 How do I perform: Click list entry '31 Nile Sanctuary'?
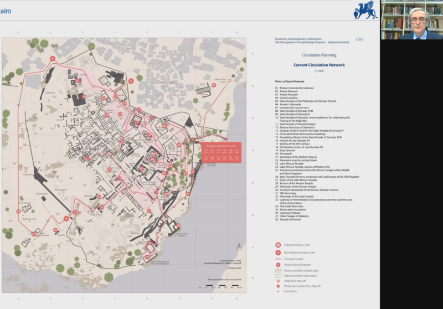(286, 193)
